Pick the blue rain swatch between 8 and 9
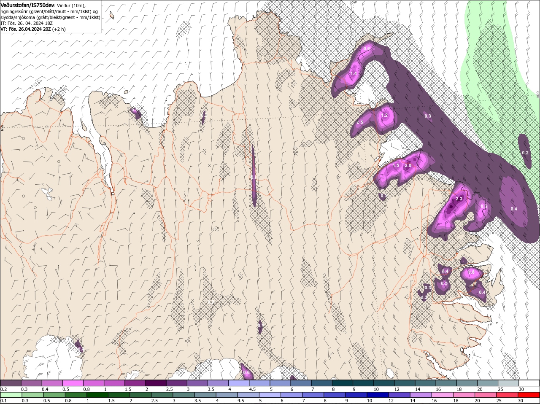Screen dimensions: 540x404 [335, 395]
